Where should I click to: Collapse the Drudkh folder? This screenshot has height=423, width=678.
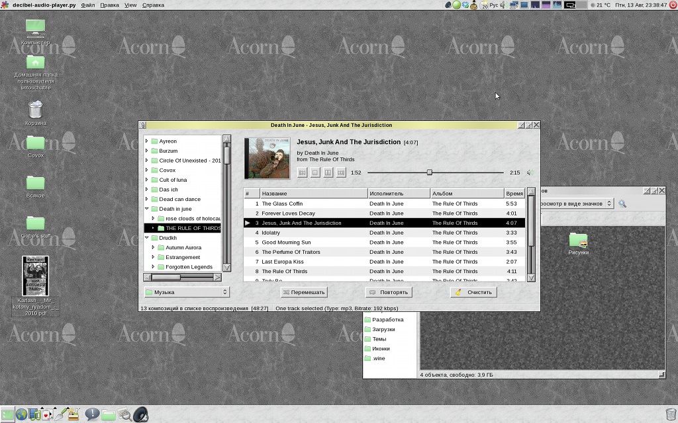(x=146, y=238)
